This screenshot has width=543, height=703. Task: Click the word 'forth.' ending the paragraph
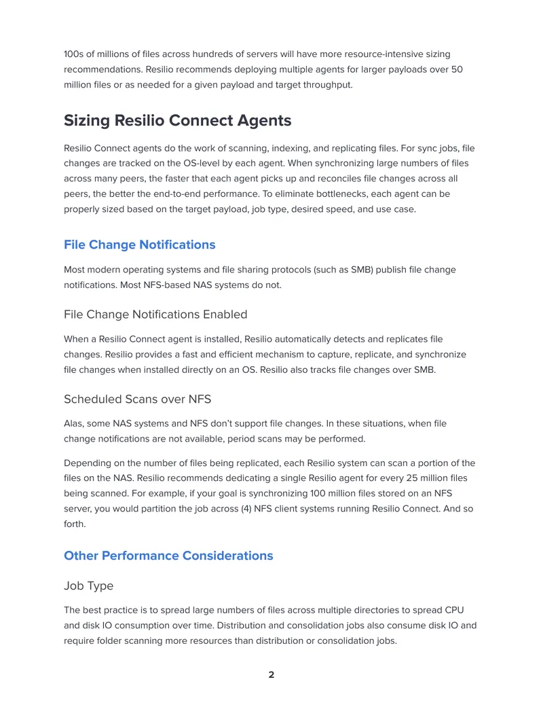[x=75, y=524]
